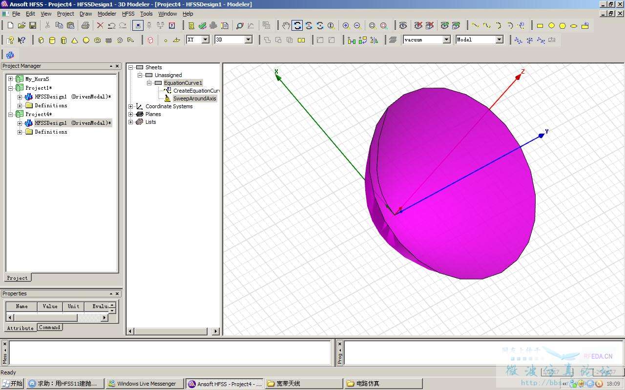Click the model tree horizontal scrollbar right arrow
The width and height of the screenshot is (625, 390).
coord(216,331)
